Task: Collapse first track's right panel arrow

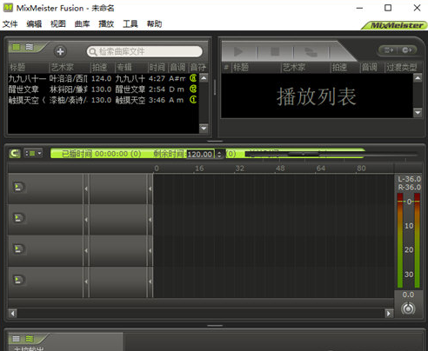Action: (x=150, y=189)
